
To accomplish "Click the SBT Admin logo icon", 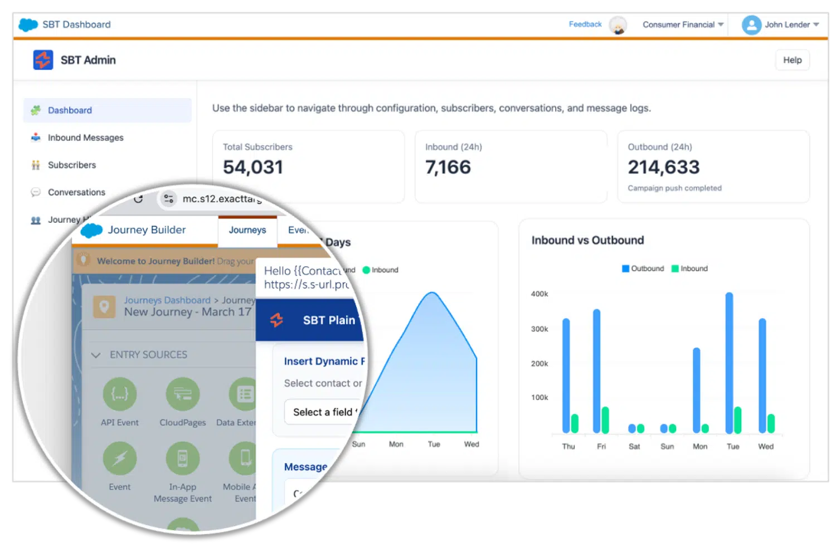I will pyautogui.click(x=43, y=60).
